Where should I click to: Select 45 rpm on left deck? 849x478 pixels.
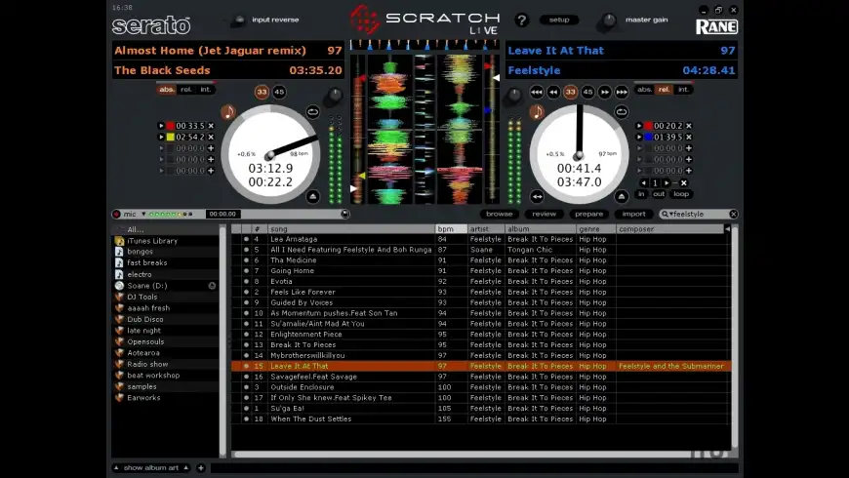(x=279, y=92)
